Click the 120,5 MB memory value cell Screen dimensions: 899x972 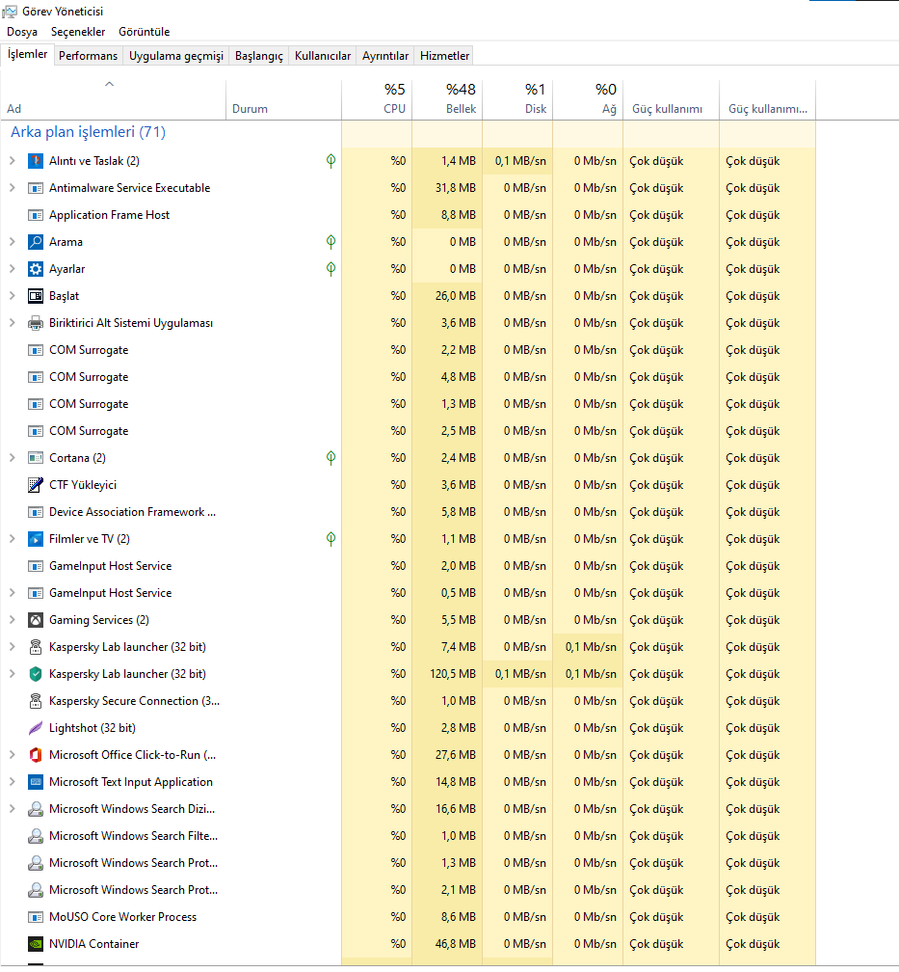[x=447, y=674]
